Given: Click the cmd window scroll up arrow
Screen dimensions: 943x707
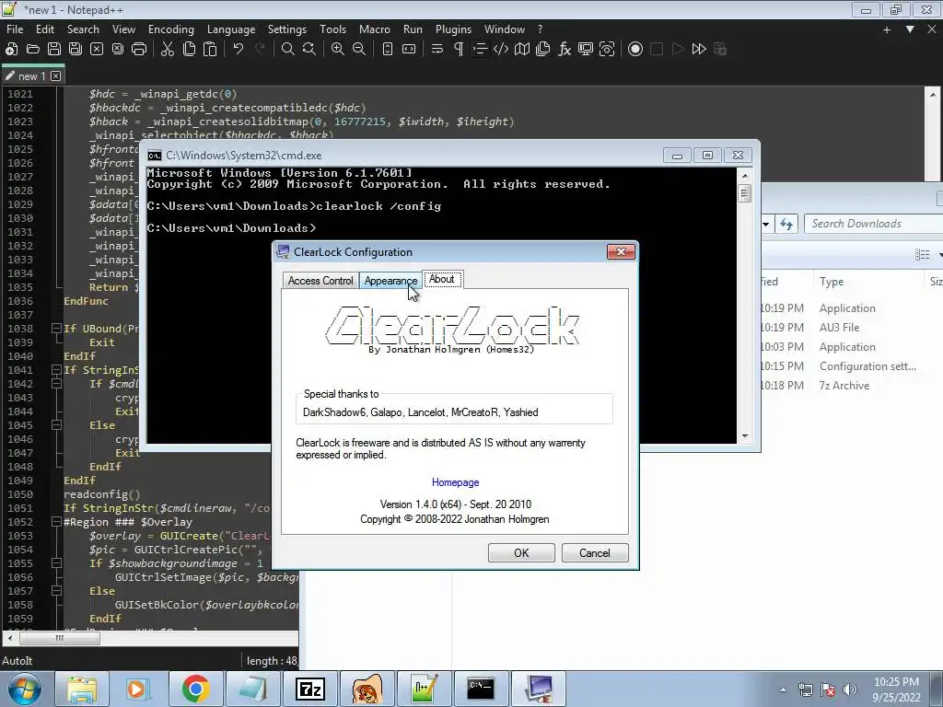Looking at the screenshot, I should 744,176.
